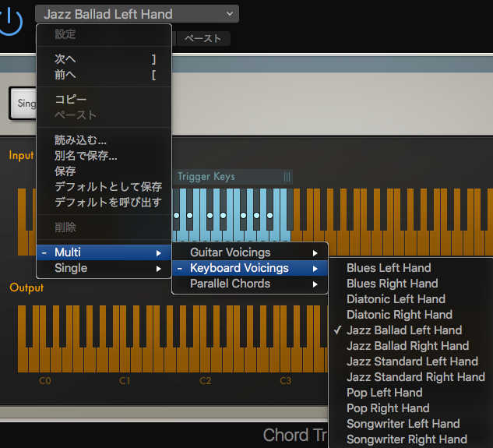
Task: Click デフォルトとして保存 option
Action: pyautogui.click(x=107, y=187)
